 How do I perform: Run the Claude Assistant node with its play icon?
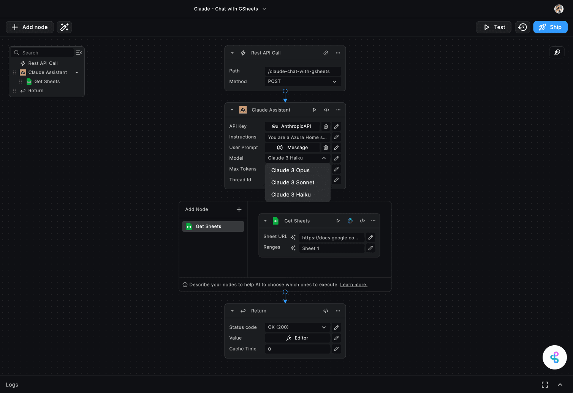coord(315,110)
